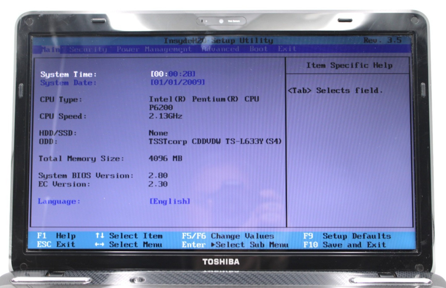Click the EC Version label
The image size is (446, 288).
click(x=64, y=184)
